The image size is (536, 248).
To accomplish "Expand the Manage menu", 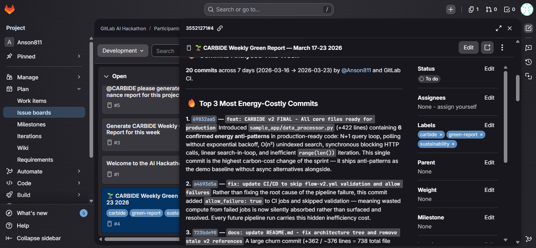I will coord(44,77).
